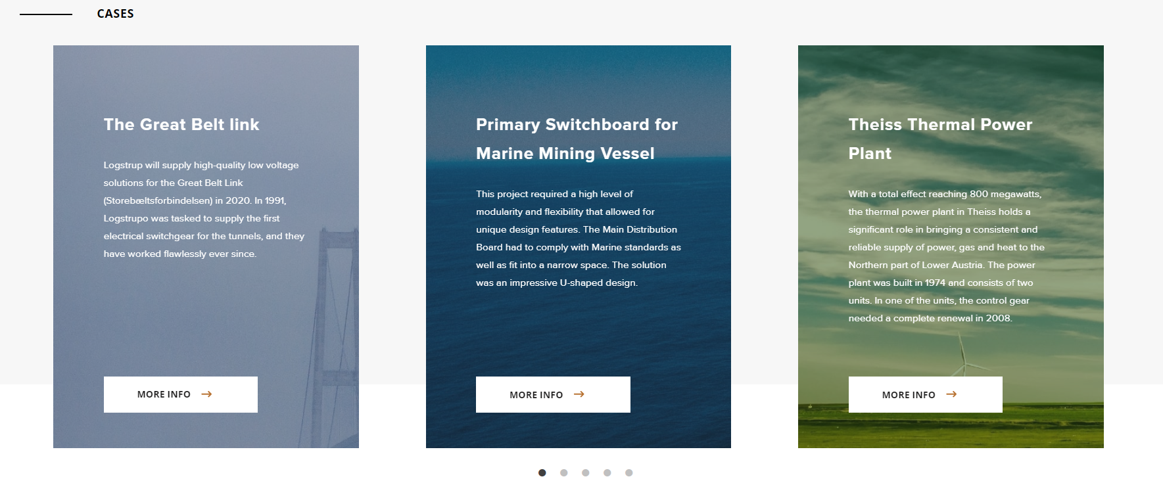Click the Primary Switchboard card title
1163x481 pixels.
coord(577,138)
